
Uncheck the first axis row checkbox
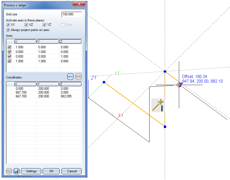pos(10,47)
